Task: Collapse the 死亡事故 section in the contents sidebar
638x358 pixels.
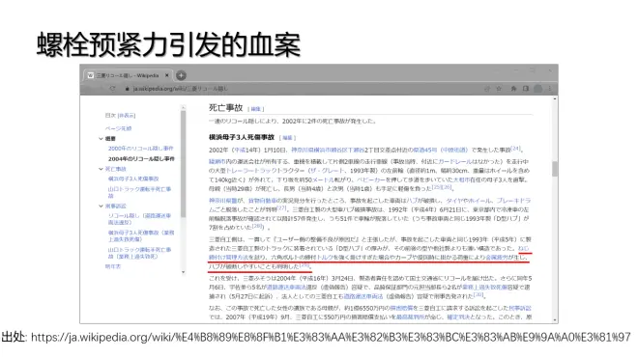Action: 101,169
